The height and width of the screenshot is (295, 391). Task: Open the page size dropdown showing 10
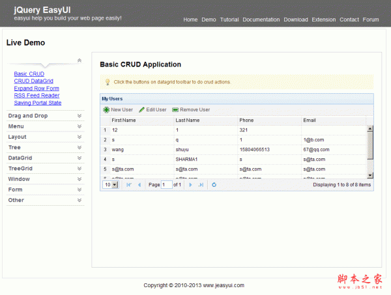click(111, 185)
